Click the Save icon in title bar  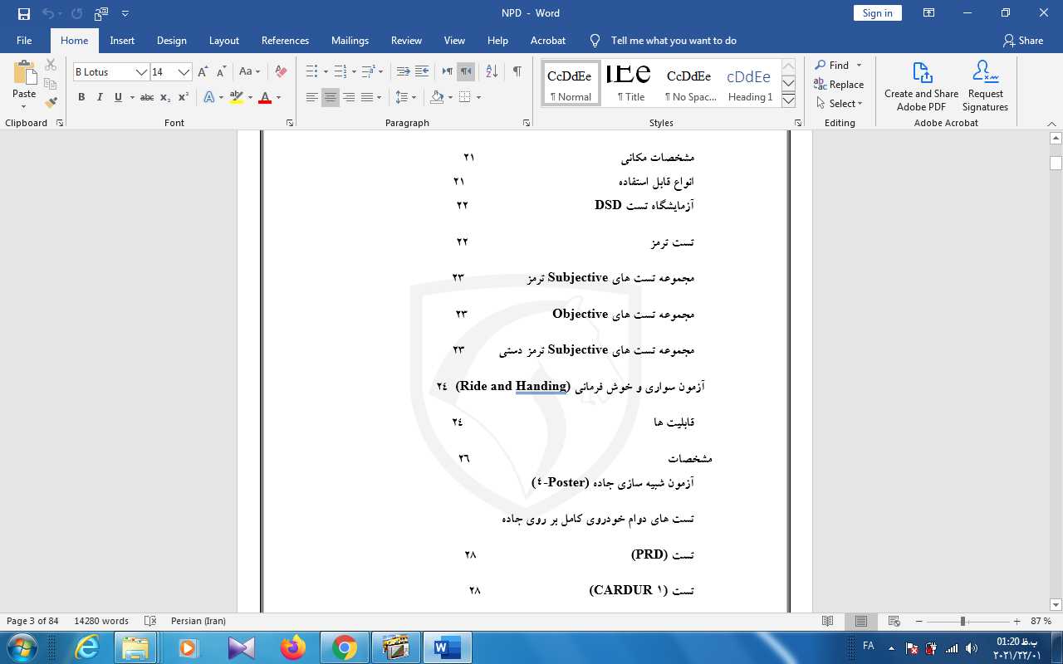click(x=24, y=13)
